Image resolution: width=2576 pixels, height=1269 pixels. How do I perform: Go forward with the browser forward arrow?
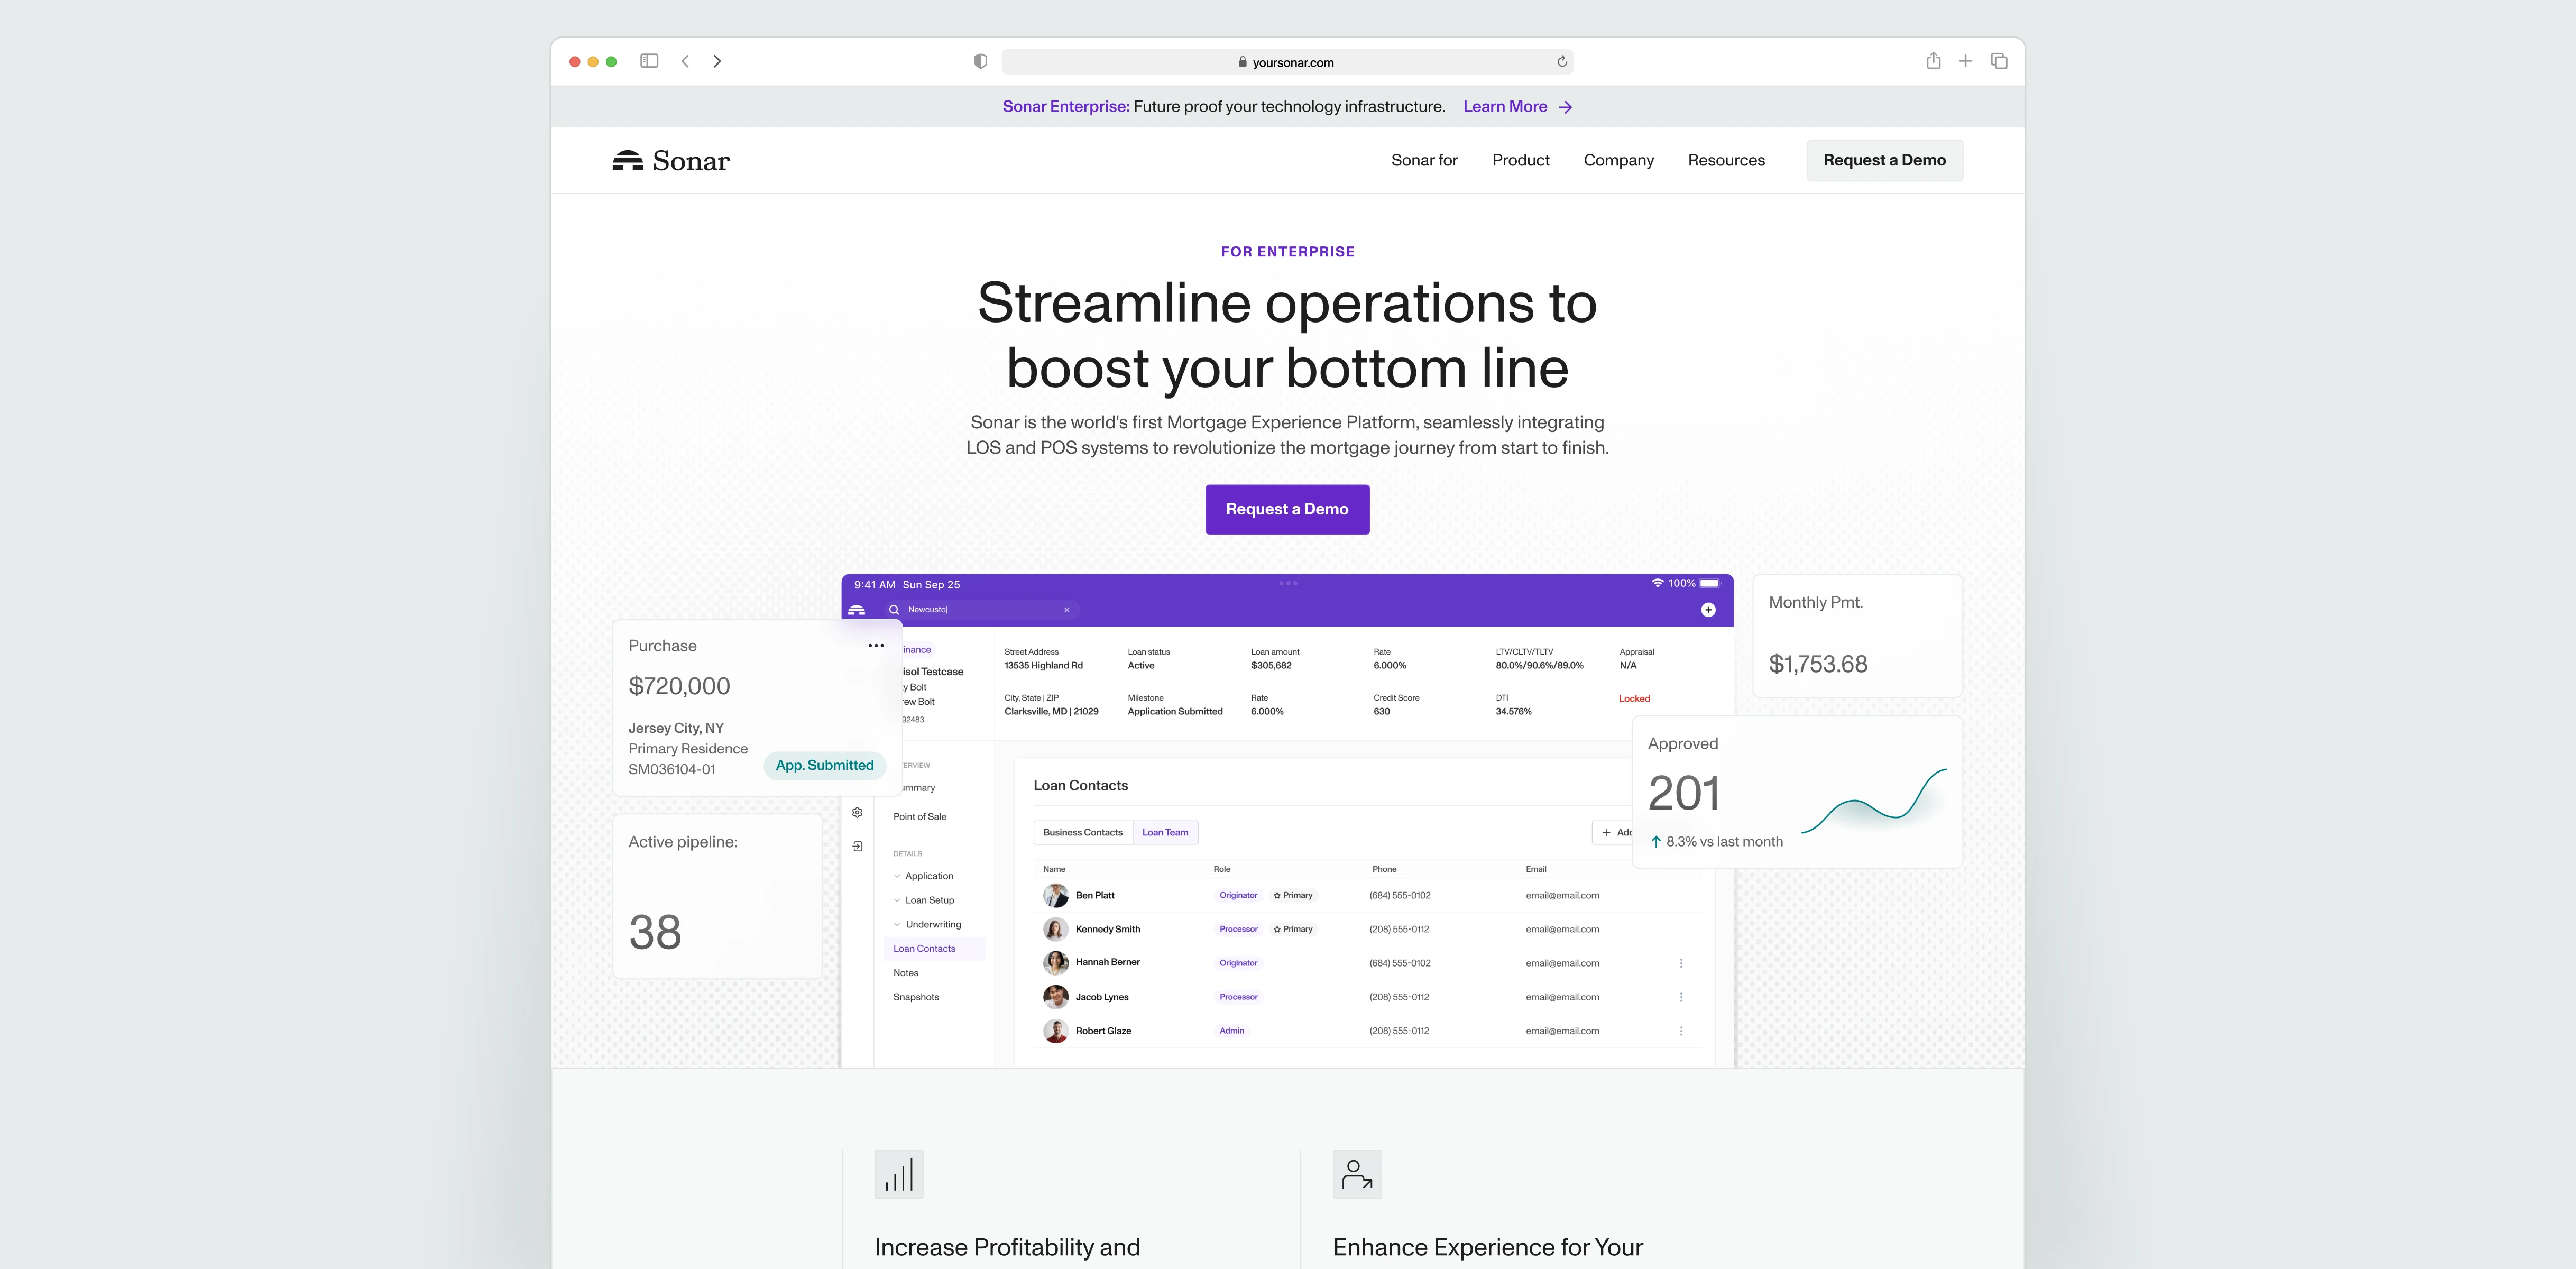[717, 61]
